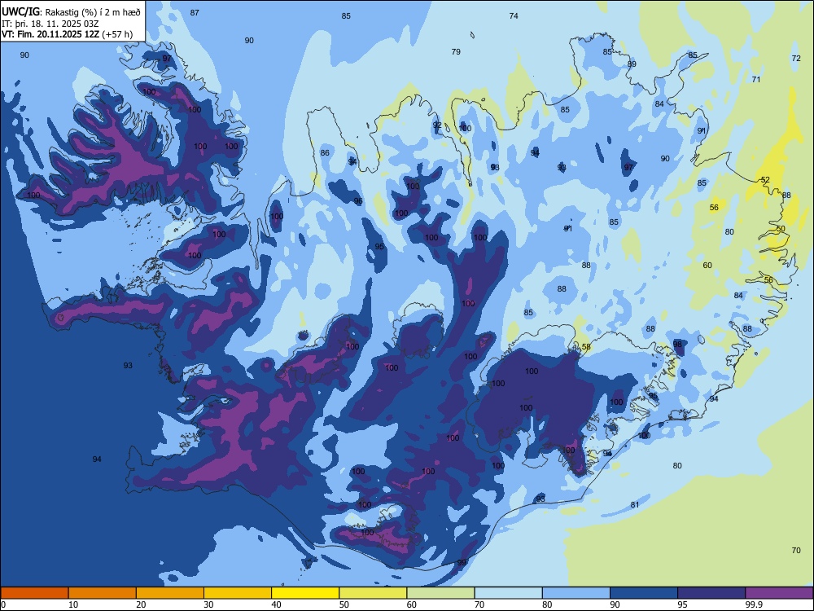This screenshot has height=611, width=814.
Task: Click the map value '89' on the northeast peninsula
Action: 632,64
